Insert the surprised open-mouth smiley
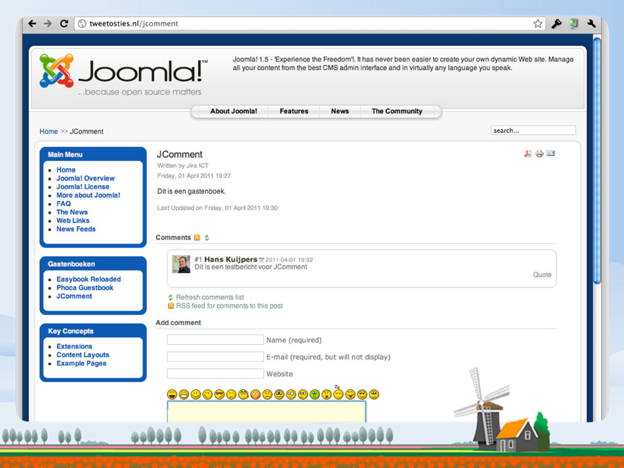The height and width of the screenshot is (468, 624). coord(326,394)
